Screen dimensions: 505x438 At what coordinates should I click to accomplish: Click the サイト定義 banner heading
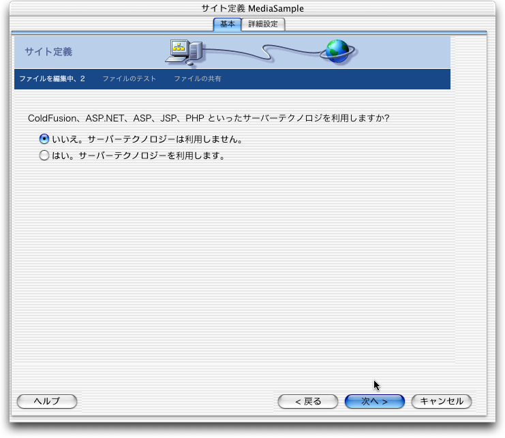pyautogui.click(x=48, y=52)
